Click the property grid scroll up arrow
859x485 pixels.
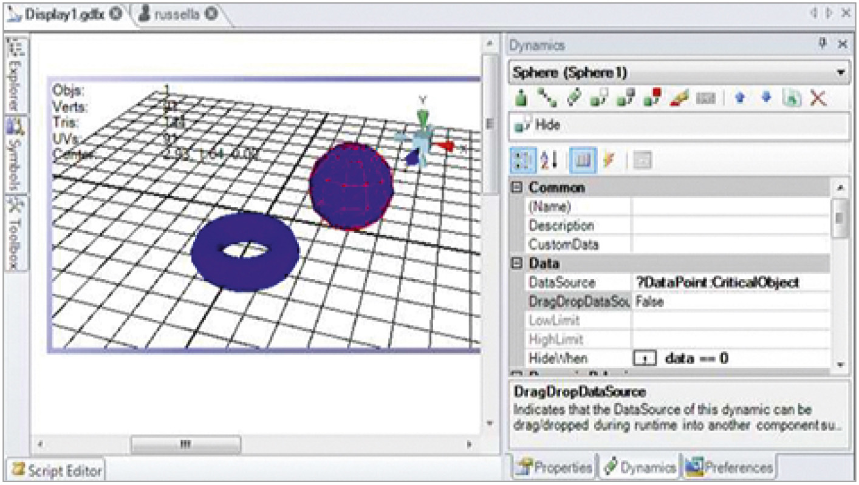841,188
